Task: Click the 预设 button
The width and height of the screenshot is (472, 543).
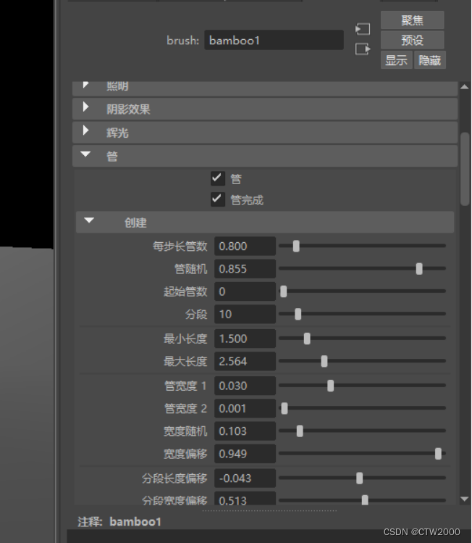Action: [412, 40]
